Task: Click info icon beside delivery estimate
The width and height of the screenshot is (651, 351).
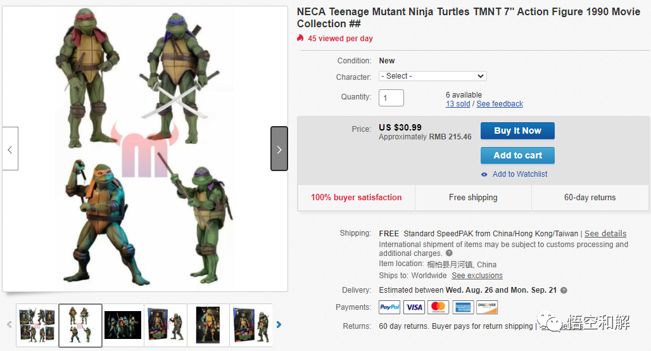Action: coord(564,290)
